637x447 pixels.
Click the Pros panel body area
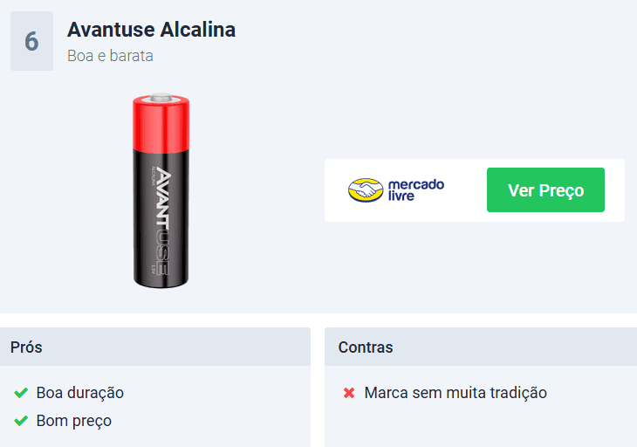click(155, 406)
